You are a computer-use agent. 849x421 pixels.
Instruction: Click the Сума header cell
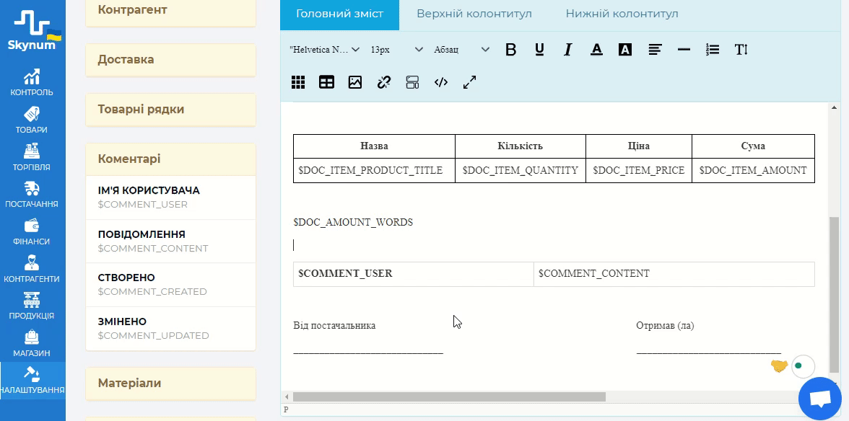tap(753, 146)
